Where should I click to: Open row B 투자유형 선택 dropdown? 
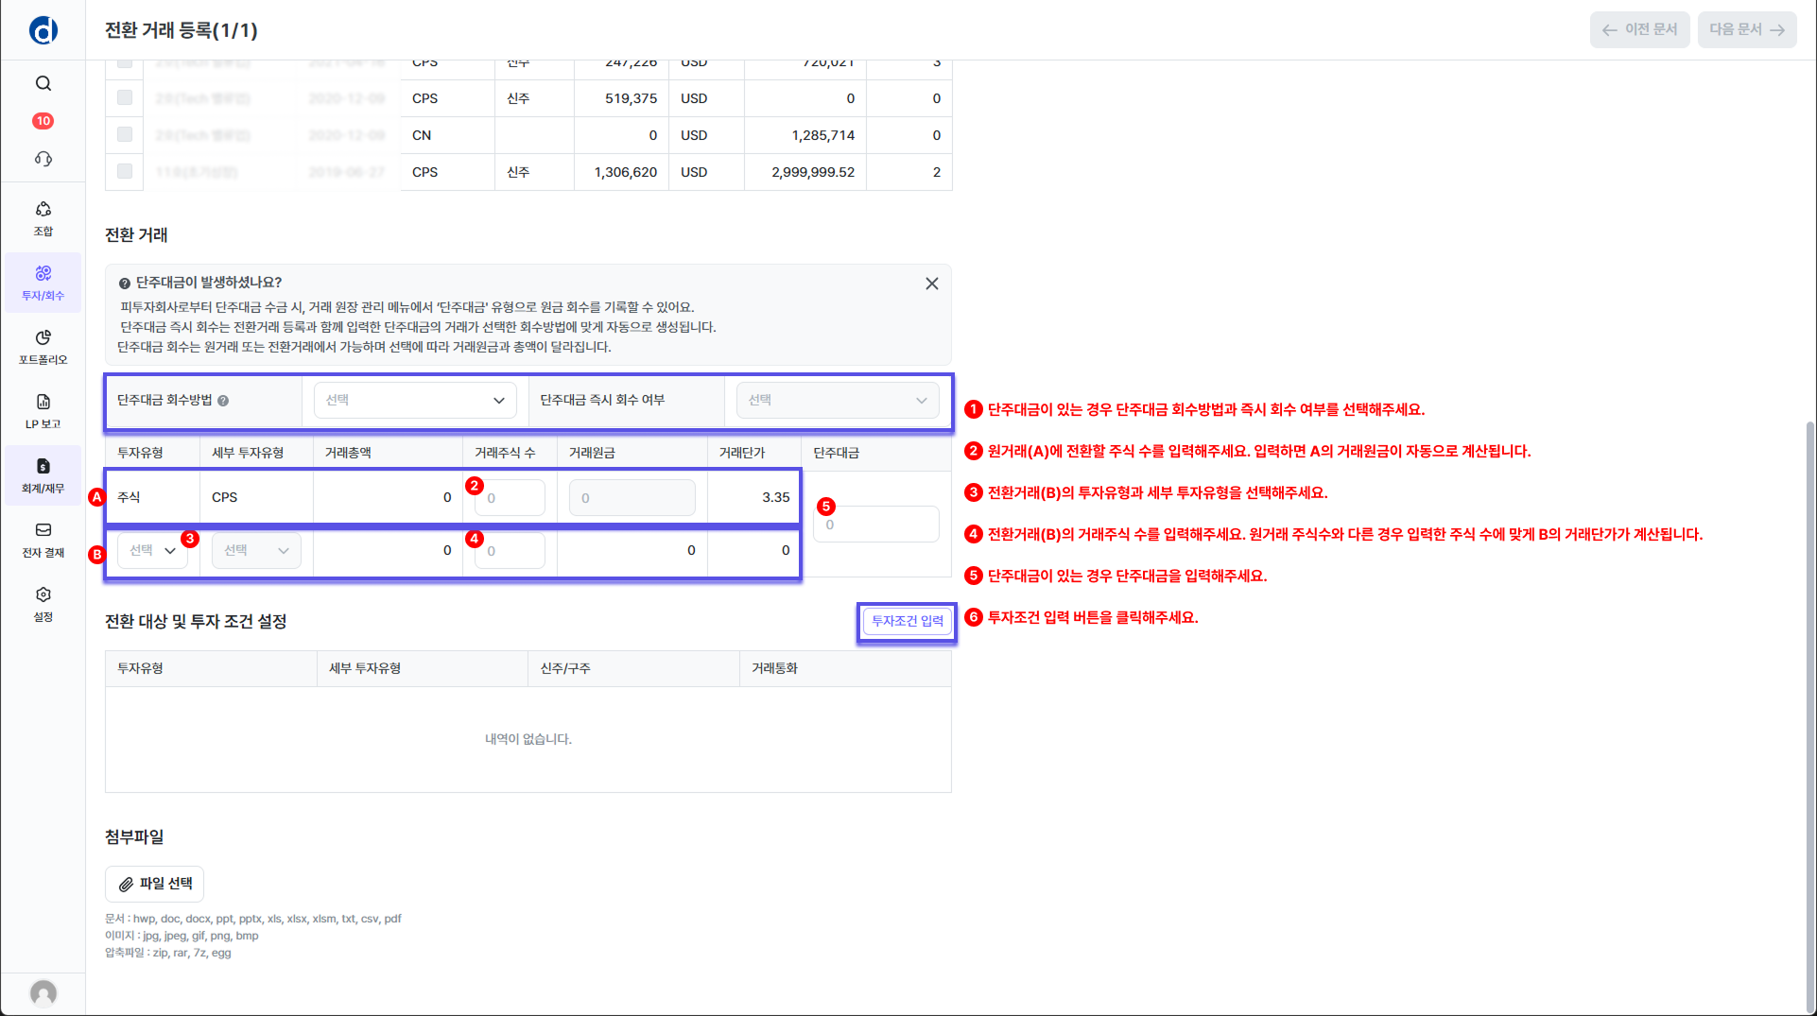coord(152,551)
